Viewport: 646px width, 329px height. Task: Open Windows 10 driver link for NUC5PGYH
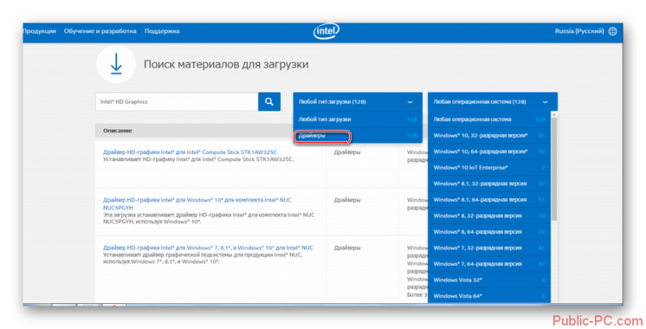197,203
